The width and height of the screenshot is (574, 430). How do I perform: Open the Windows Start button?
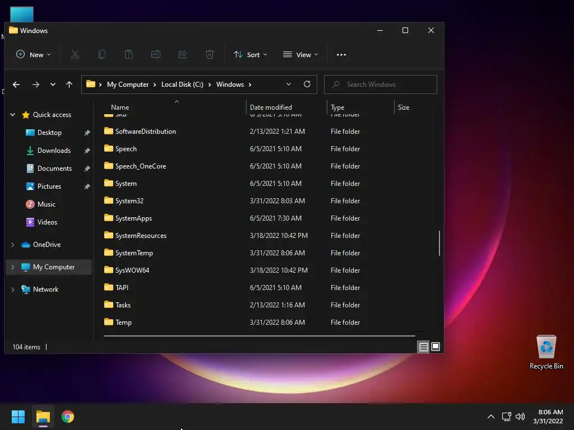click(18, 417)
